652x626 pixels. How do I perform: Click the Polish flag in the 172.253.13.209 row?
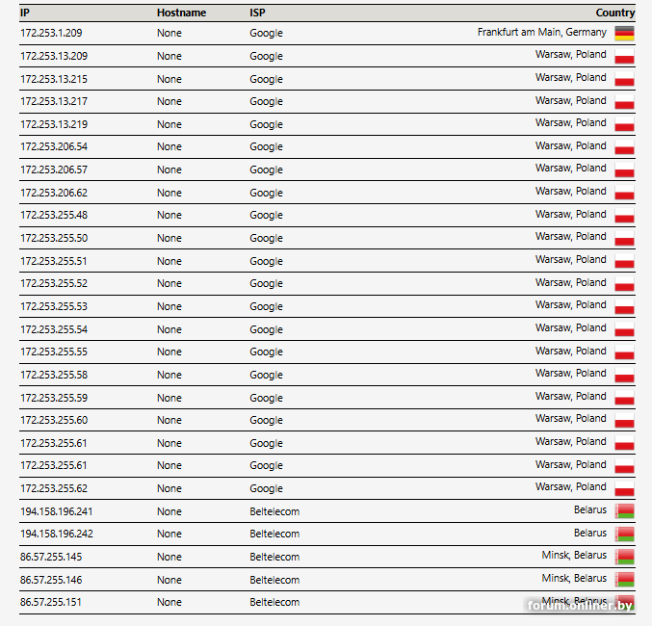coord(624,56)
